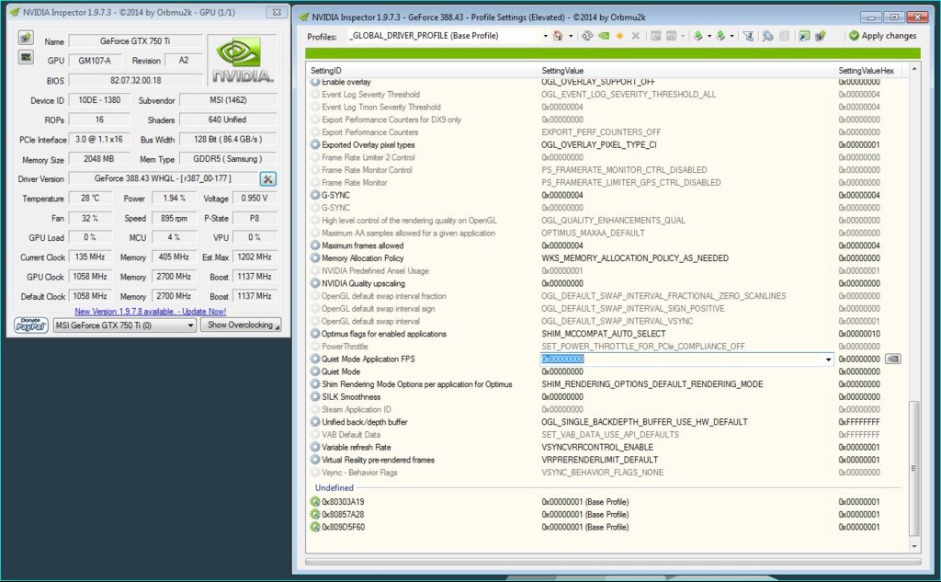
Task: Click the grayed bit value editor icon
Action: tap(785, 36)
